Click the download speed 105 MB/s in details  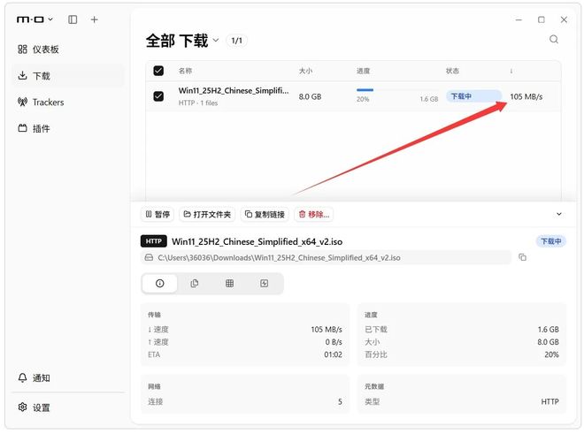click(x=327, y=330)
